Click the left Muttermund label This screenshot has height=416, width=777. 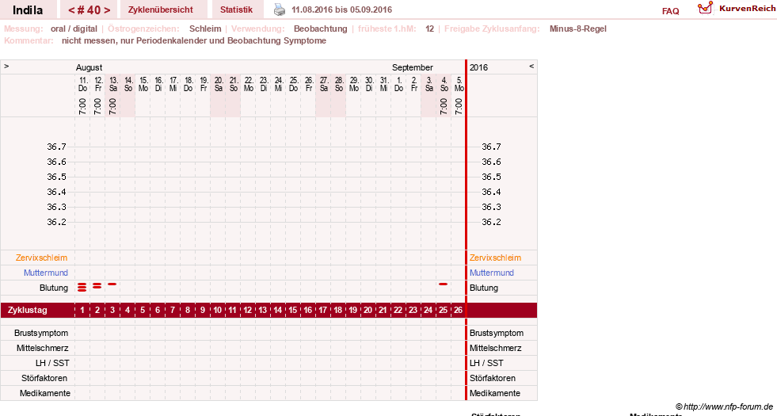[x=46, y=273]
